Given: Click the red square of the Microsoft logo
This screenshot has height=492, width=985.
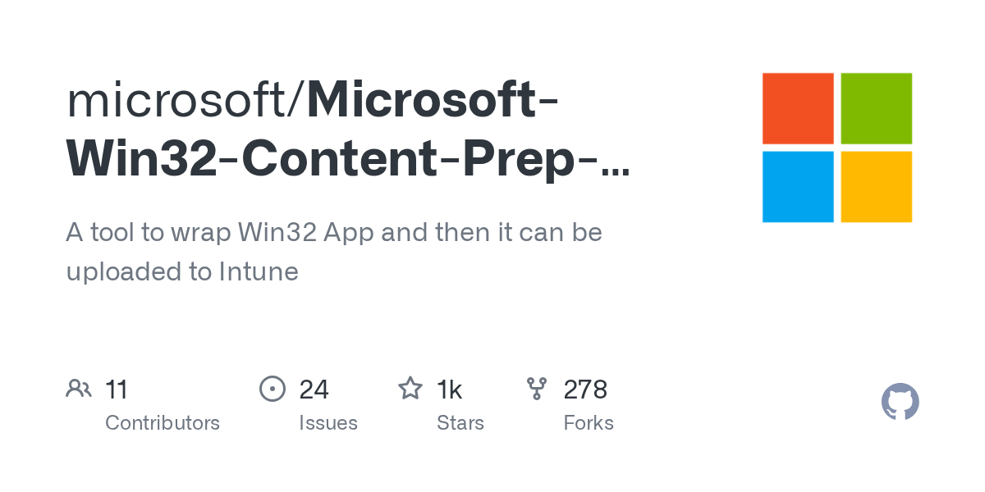Looking at the screenshot, I should click(798, 108).
